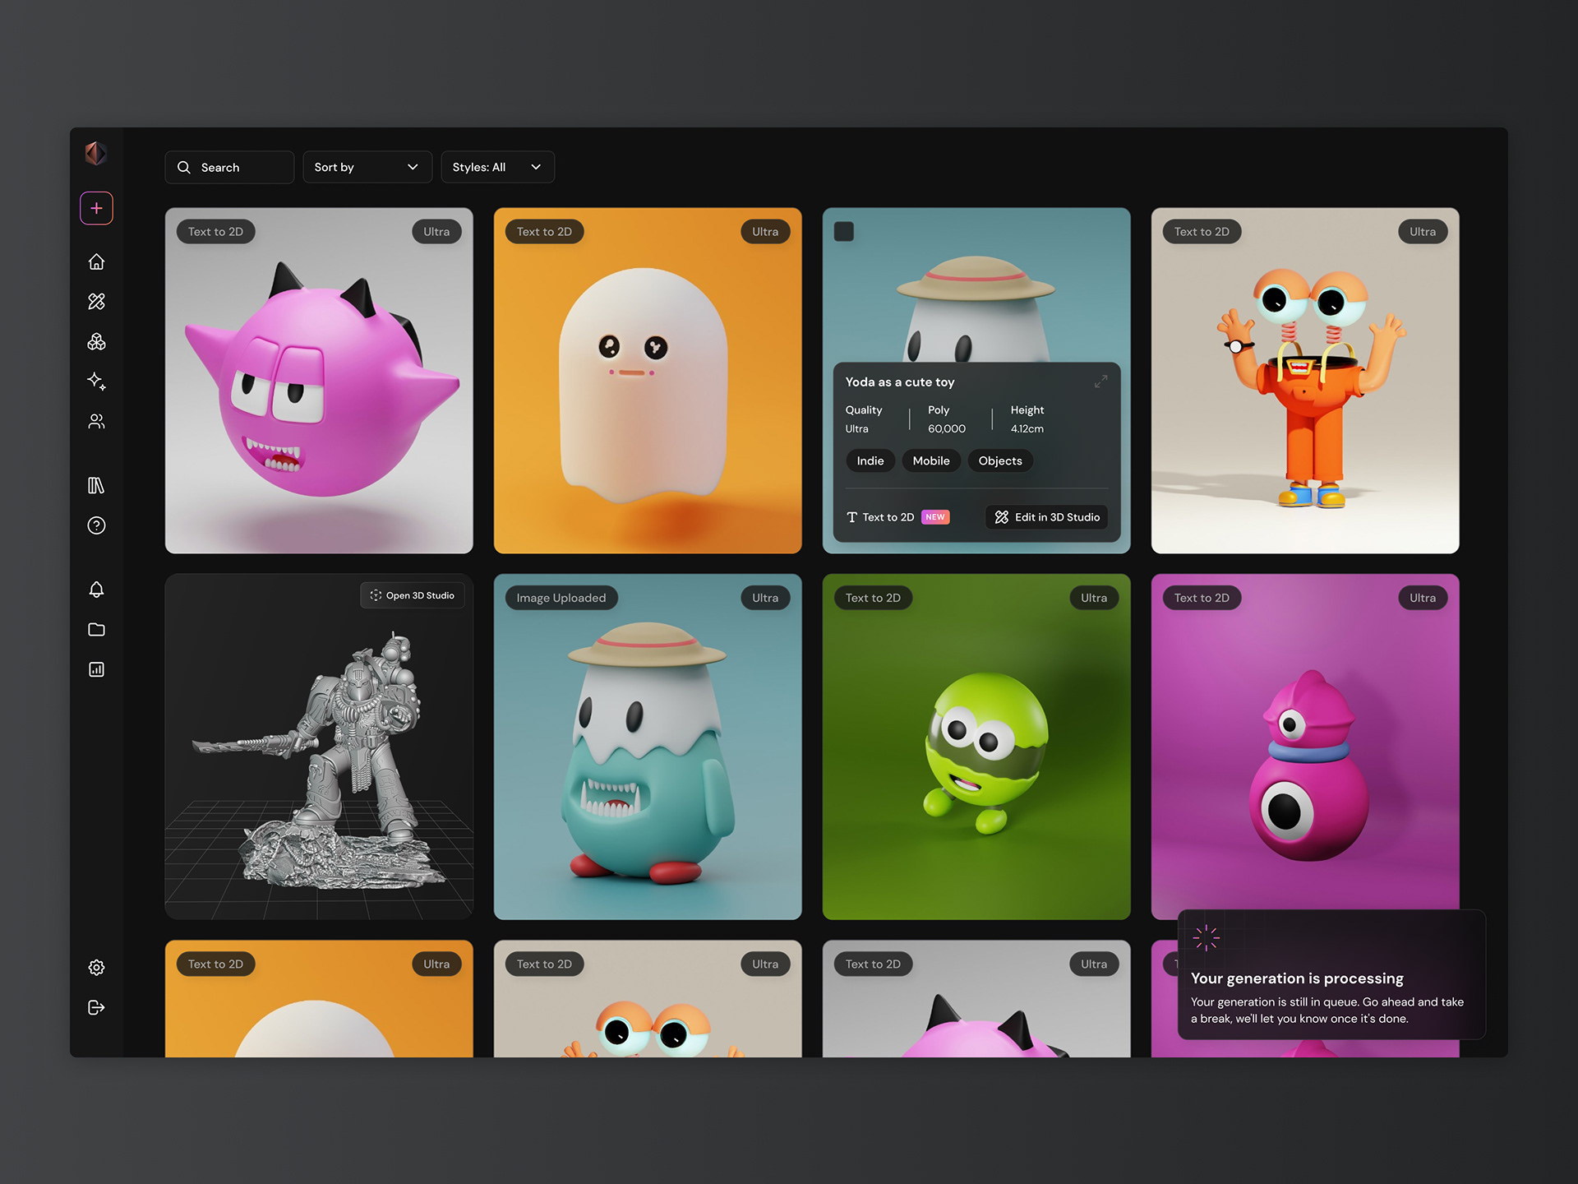
Task: Click Text to 2D badge on ghost card
Action: coord(544,232)
